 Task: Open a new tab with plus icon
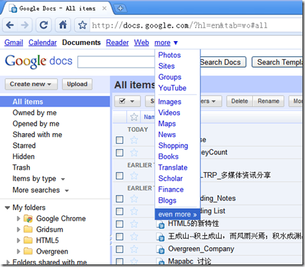click(x=120, y=9)
